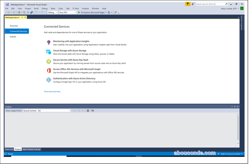
Task: Click the Azure Key Vault icon
Action: tap(49, 61)
